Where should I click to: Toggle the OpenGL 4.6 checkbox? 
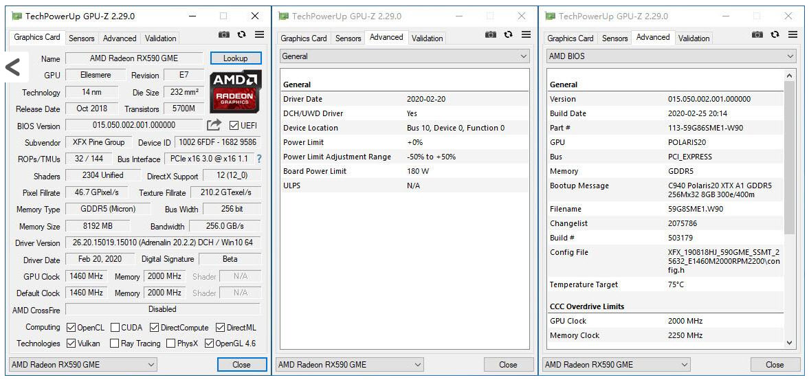click(x=209, y=344)
